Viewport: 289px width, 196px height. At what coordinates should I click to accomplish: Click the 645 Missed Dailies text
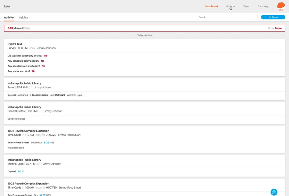(x=19, y=28)
